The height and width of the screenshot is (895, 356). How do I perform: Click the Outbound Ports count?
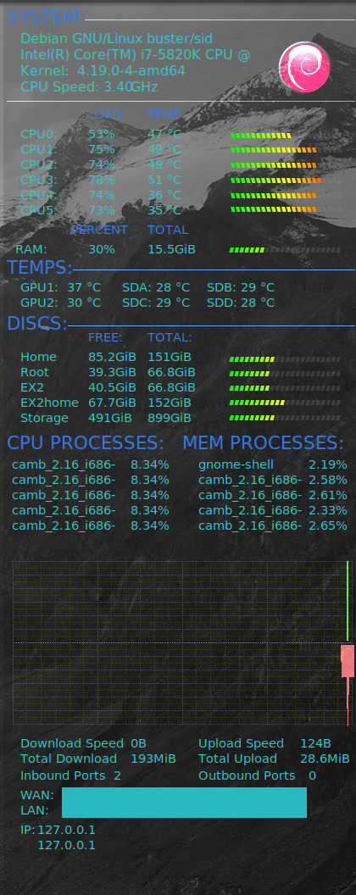[312, 775]
